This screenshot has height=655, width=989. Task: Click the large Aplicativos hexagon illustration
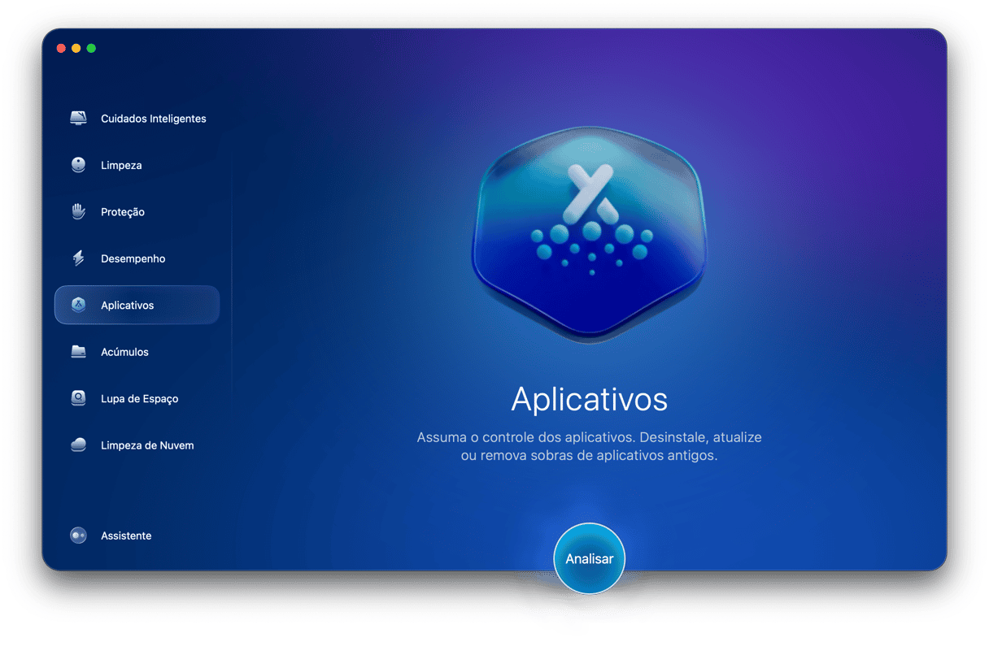tap(590, 234)
